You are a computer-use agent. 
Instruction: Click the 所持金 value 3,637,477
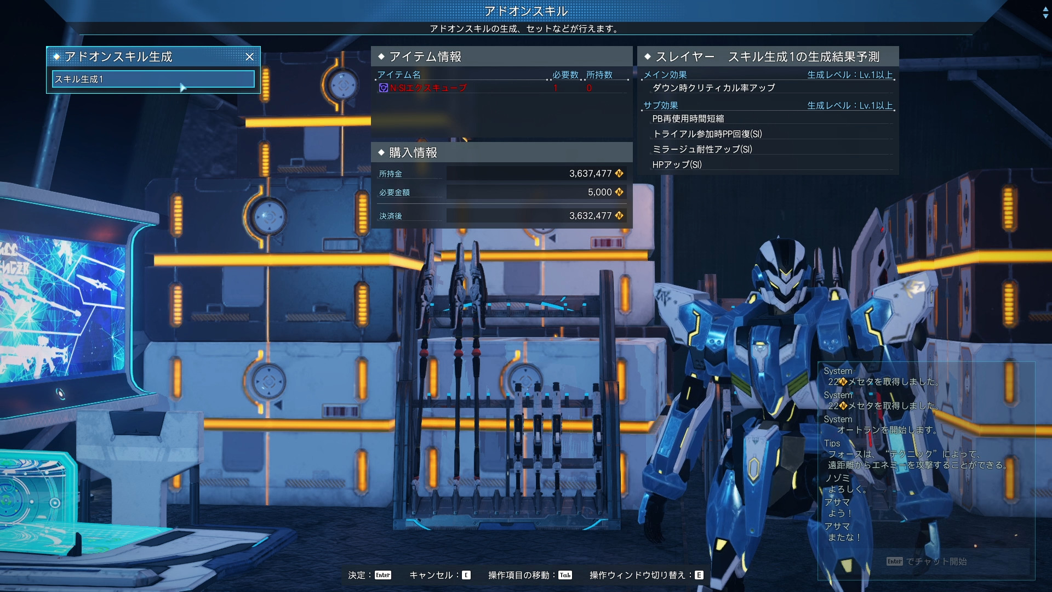[x=590, y=173]
